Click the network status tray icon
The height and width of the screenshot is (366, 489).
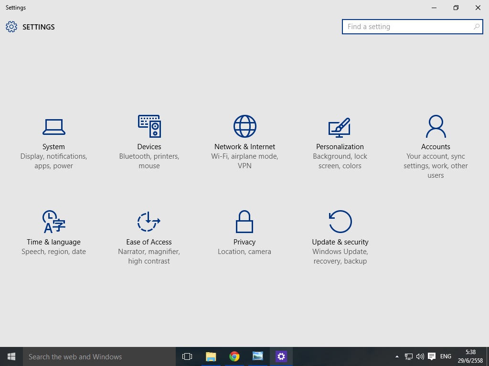(409, 356)
